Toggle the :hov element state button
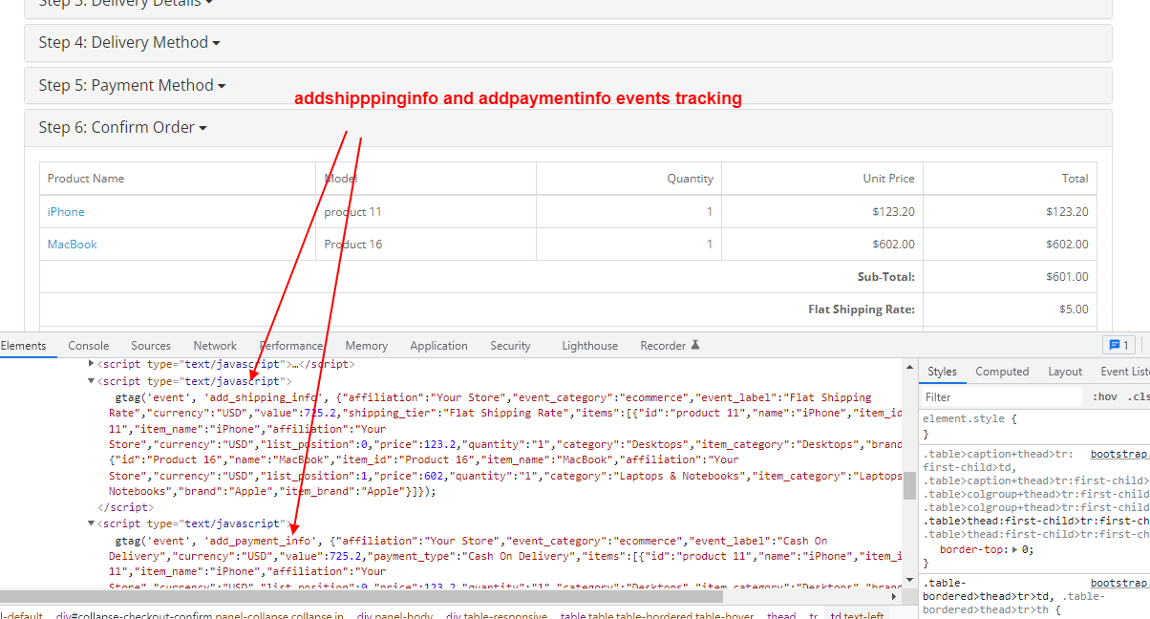Viewport: 1150px width, 619px height. coord(1104,396)
